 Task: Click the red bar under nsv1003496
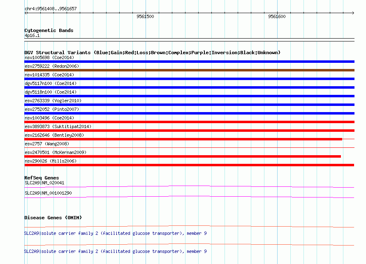189,122
